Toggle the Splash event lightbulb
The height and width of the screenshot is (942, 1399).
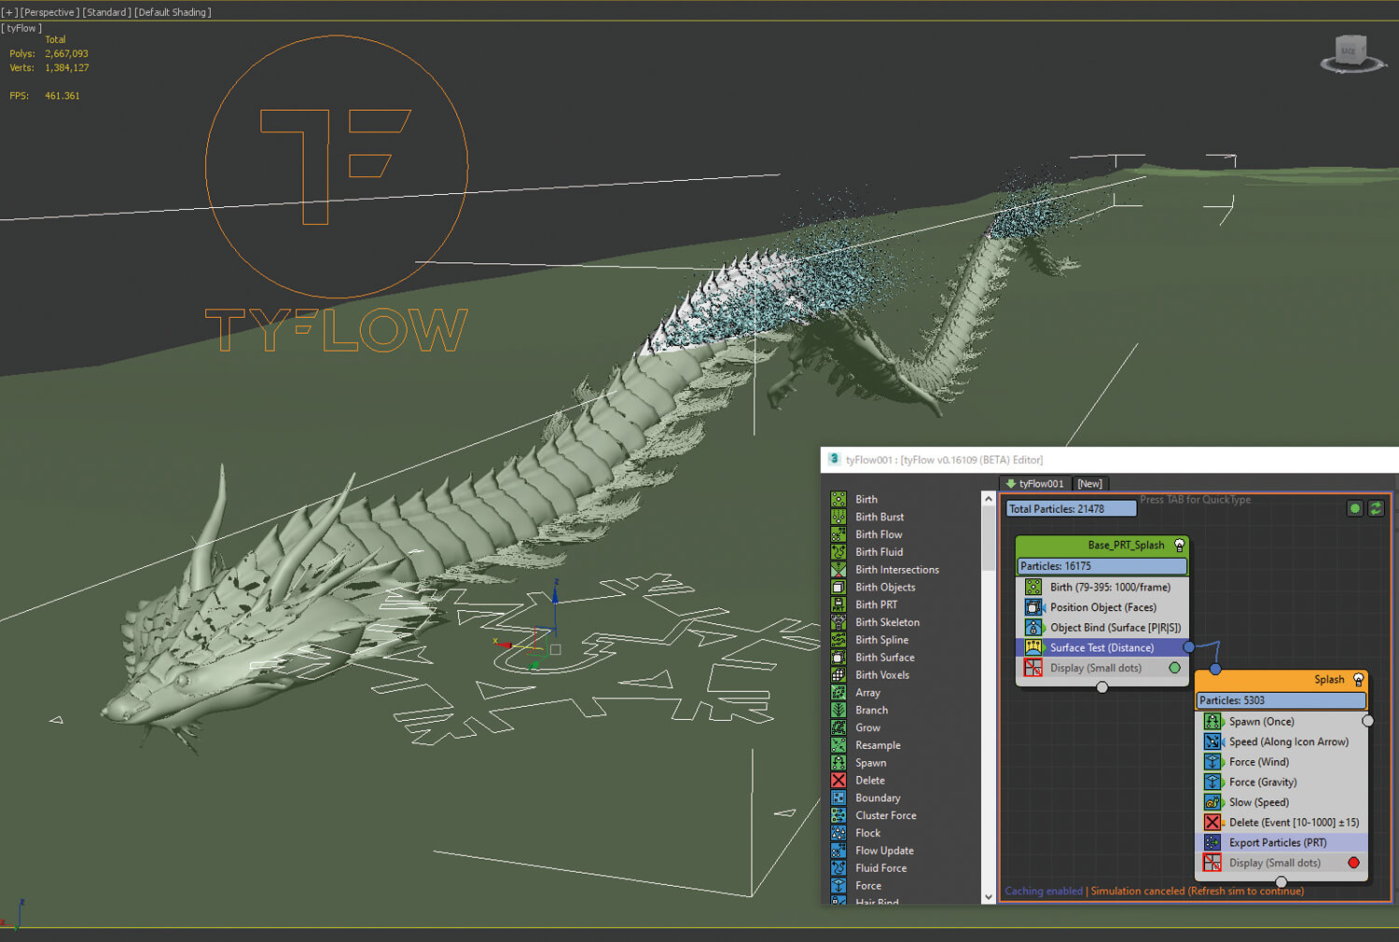click(1358, 680)
